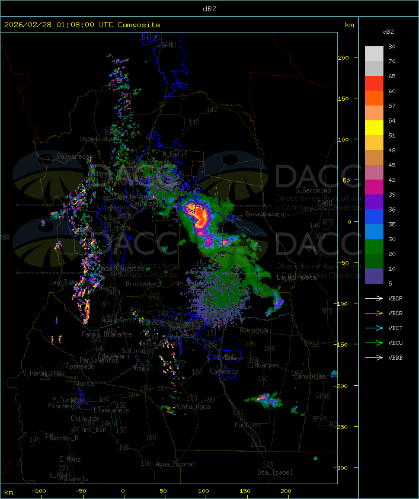This screenshot has height=499, width=419.
Task: Click the 'Sosneado' map label
Action: 80,366
